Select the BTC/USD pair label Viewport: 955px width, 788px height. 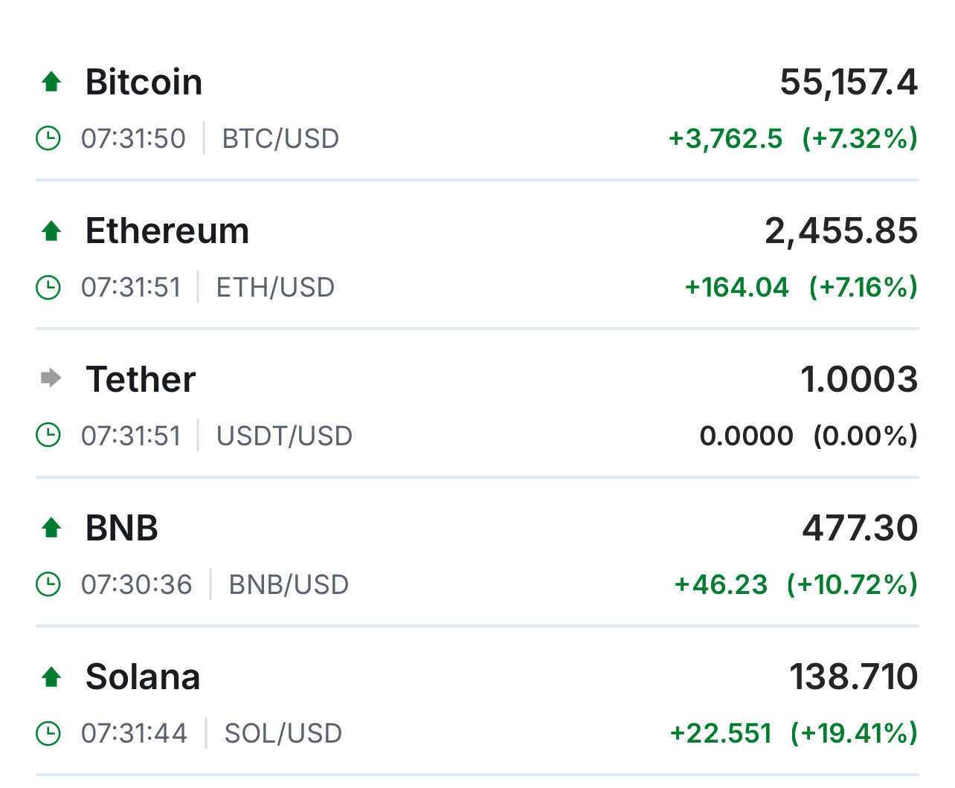coord(280,139)
